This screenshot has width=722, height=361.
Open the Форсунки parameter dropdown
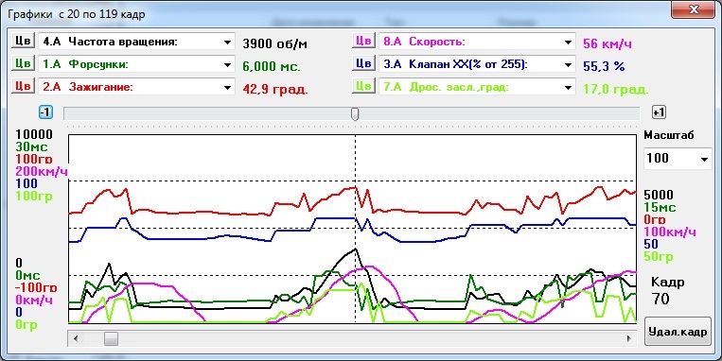pos(136,64)
